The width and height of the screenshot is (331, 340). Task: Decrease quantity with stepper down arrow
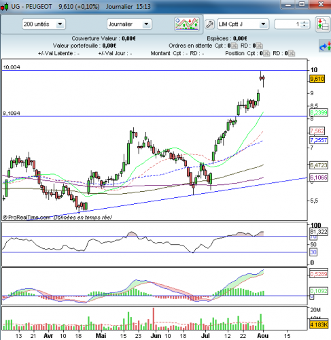[304, 26]
